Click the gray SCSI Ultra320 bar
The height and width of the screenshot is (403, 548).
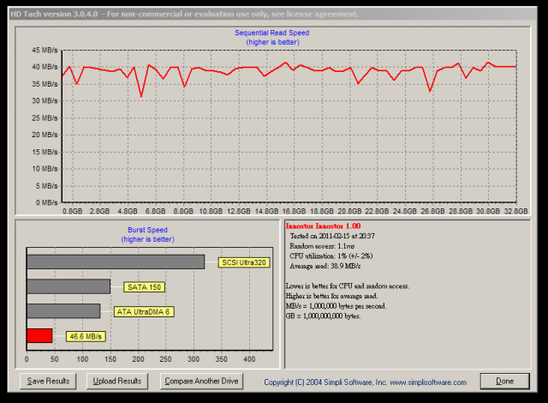point(116,262)
